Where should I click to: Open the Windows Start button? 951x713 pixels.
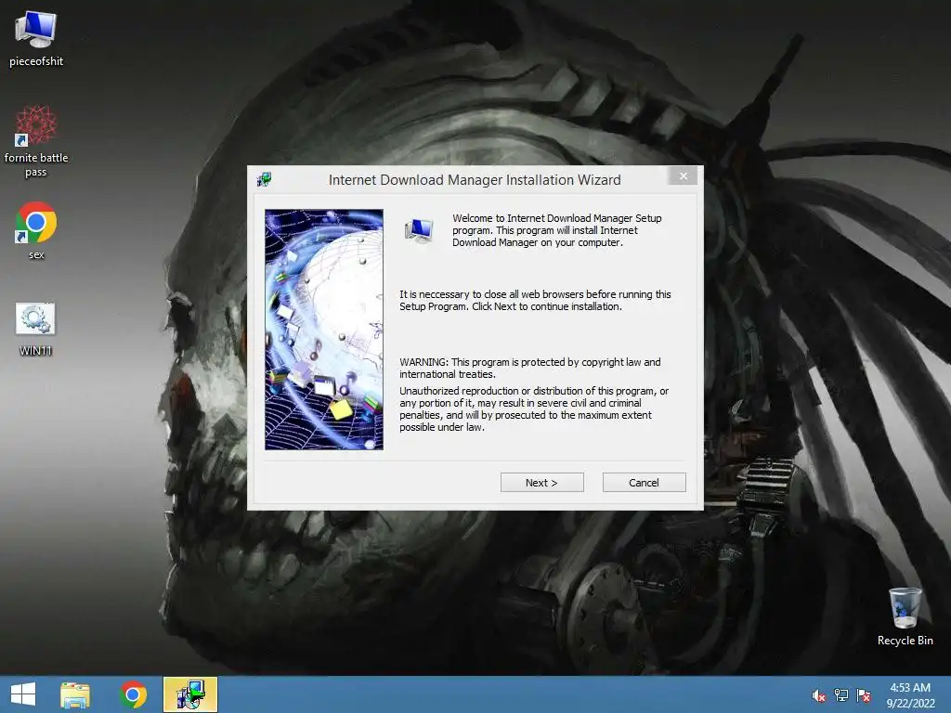click(x=23, y=694)
